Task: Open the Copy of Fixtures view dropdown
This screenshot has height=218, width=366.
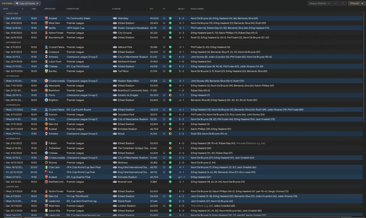Action: pos(27,3)
